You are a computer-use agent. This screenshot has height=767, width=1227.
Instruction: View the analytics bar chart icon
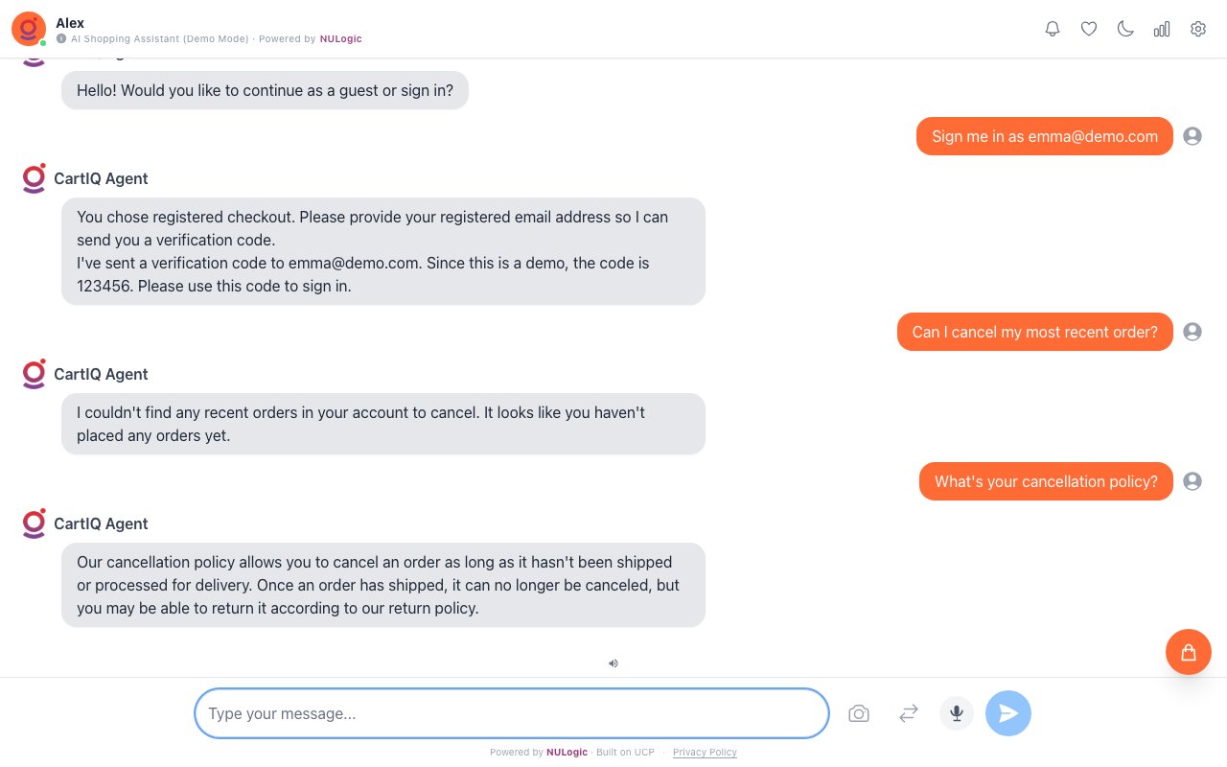(x=1162, y=29)
